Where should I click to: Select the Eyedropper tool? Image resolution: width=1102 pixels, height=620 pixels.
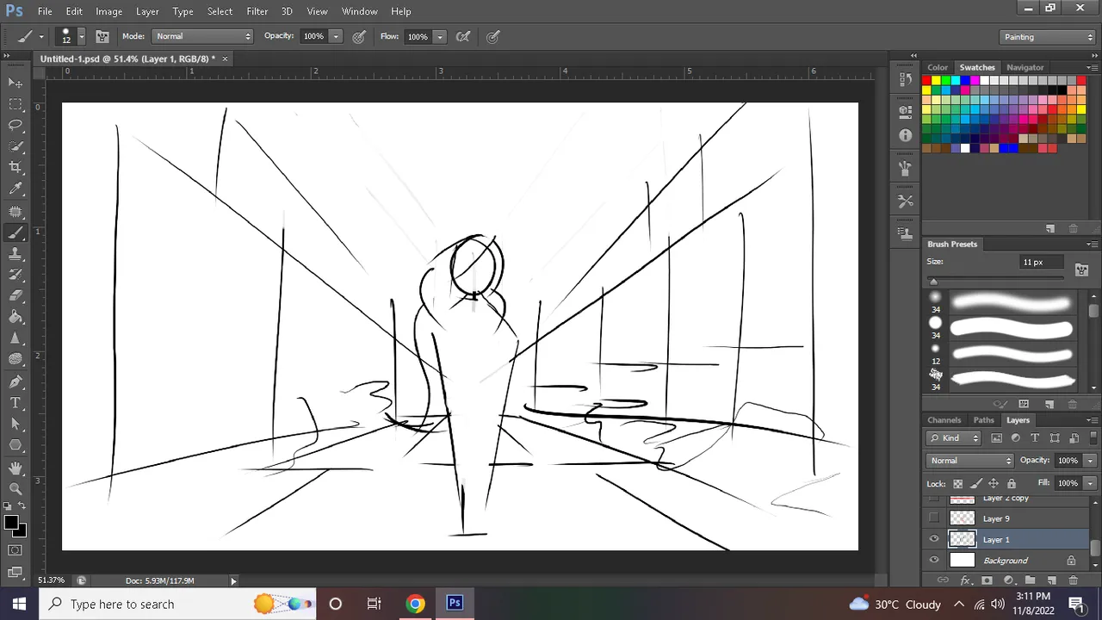(x=15, y=189)
